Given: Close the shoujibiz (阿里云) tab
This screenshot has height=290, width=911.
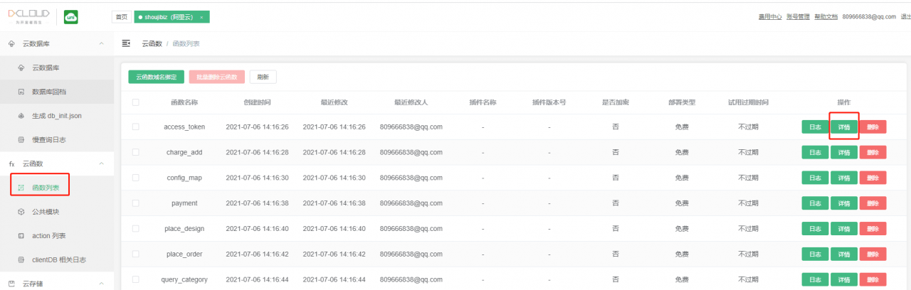Looking at the screenshot, I should pos(201,17).
